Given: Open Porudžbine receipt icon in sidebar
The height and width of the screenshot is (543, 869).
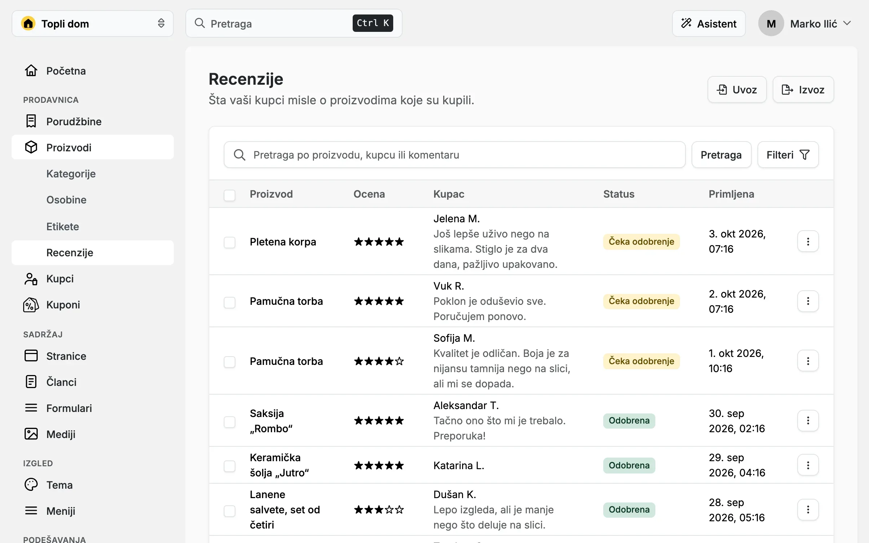Looking at the screenshot, I should click(31, 121).
